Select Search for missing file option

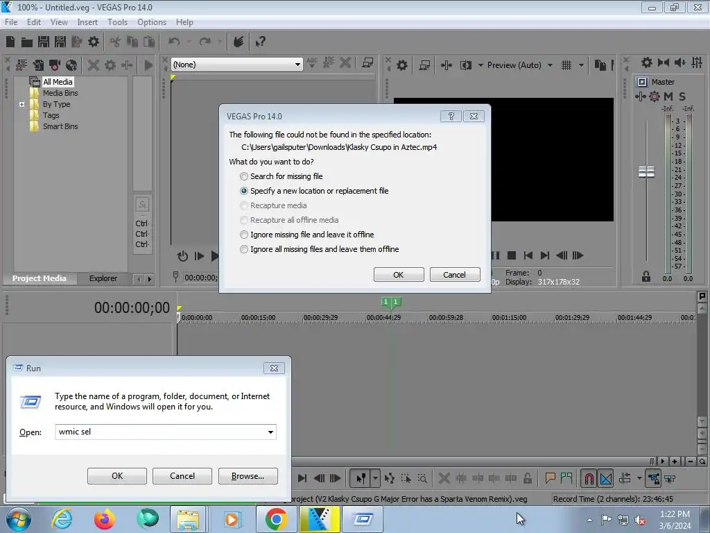(282, 176)
